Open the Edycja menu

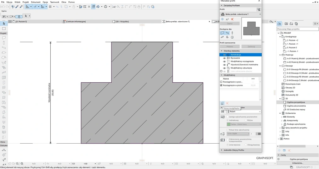(9, 2)
